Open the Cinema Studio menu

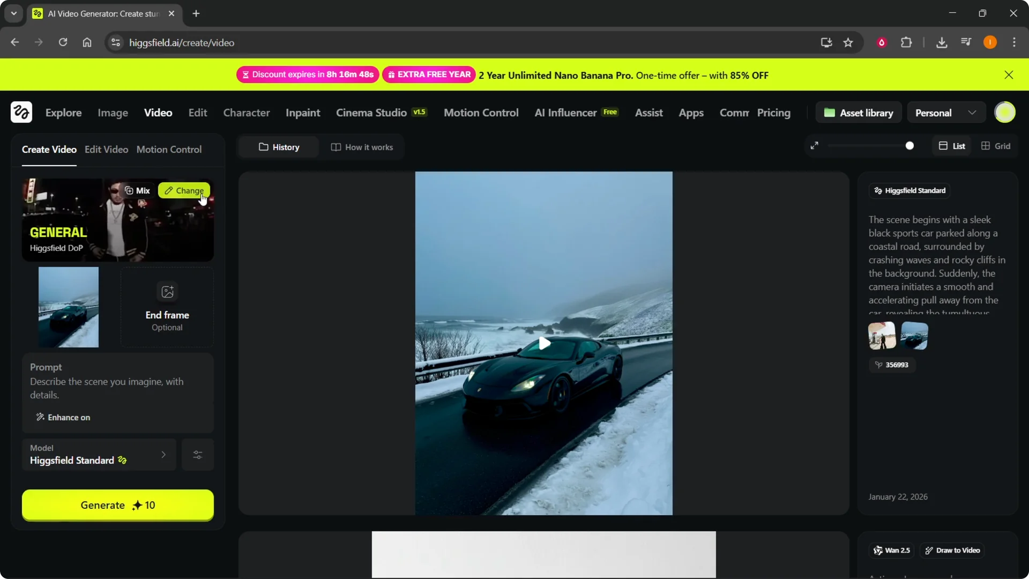[372, 113]
